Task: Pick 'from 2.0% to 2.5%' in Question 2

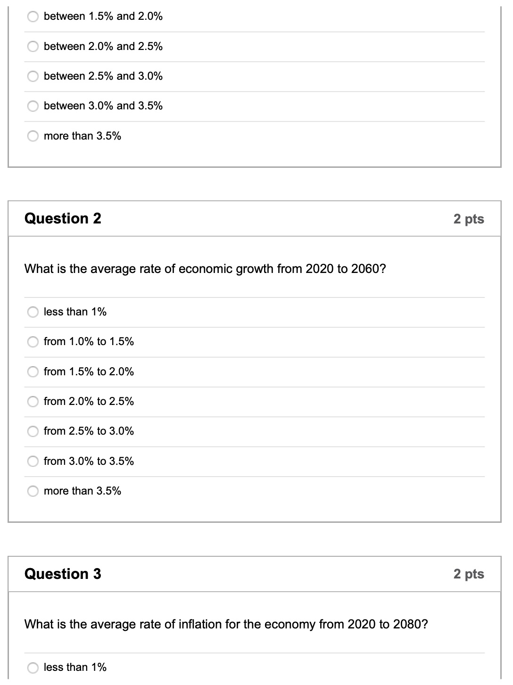Action: [x=33, y=402]
